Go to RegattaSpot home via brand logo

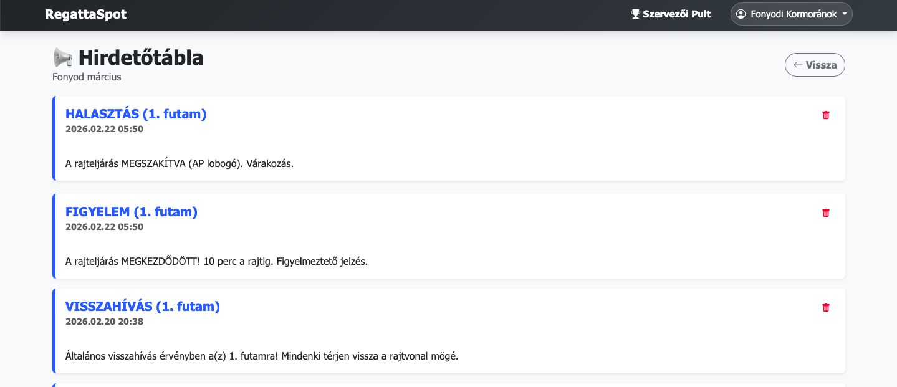85,14
